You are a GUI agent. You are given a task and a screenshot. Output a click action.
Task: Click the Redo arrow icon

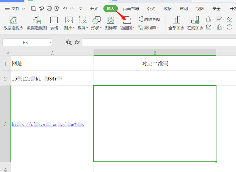pos(72,9)
